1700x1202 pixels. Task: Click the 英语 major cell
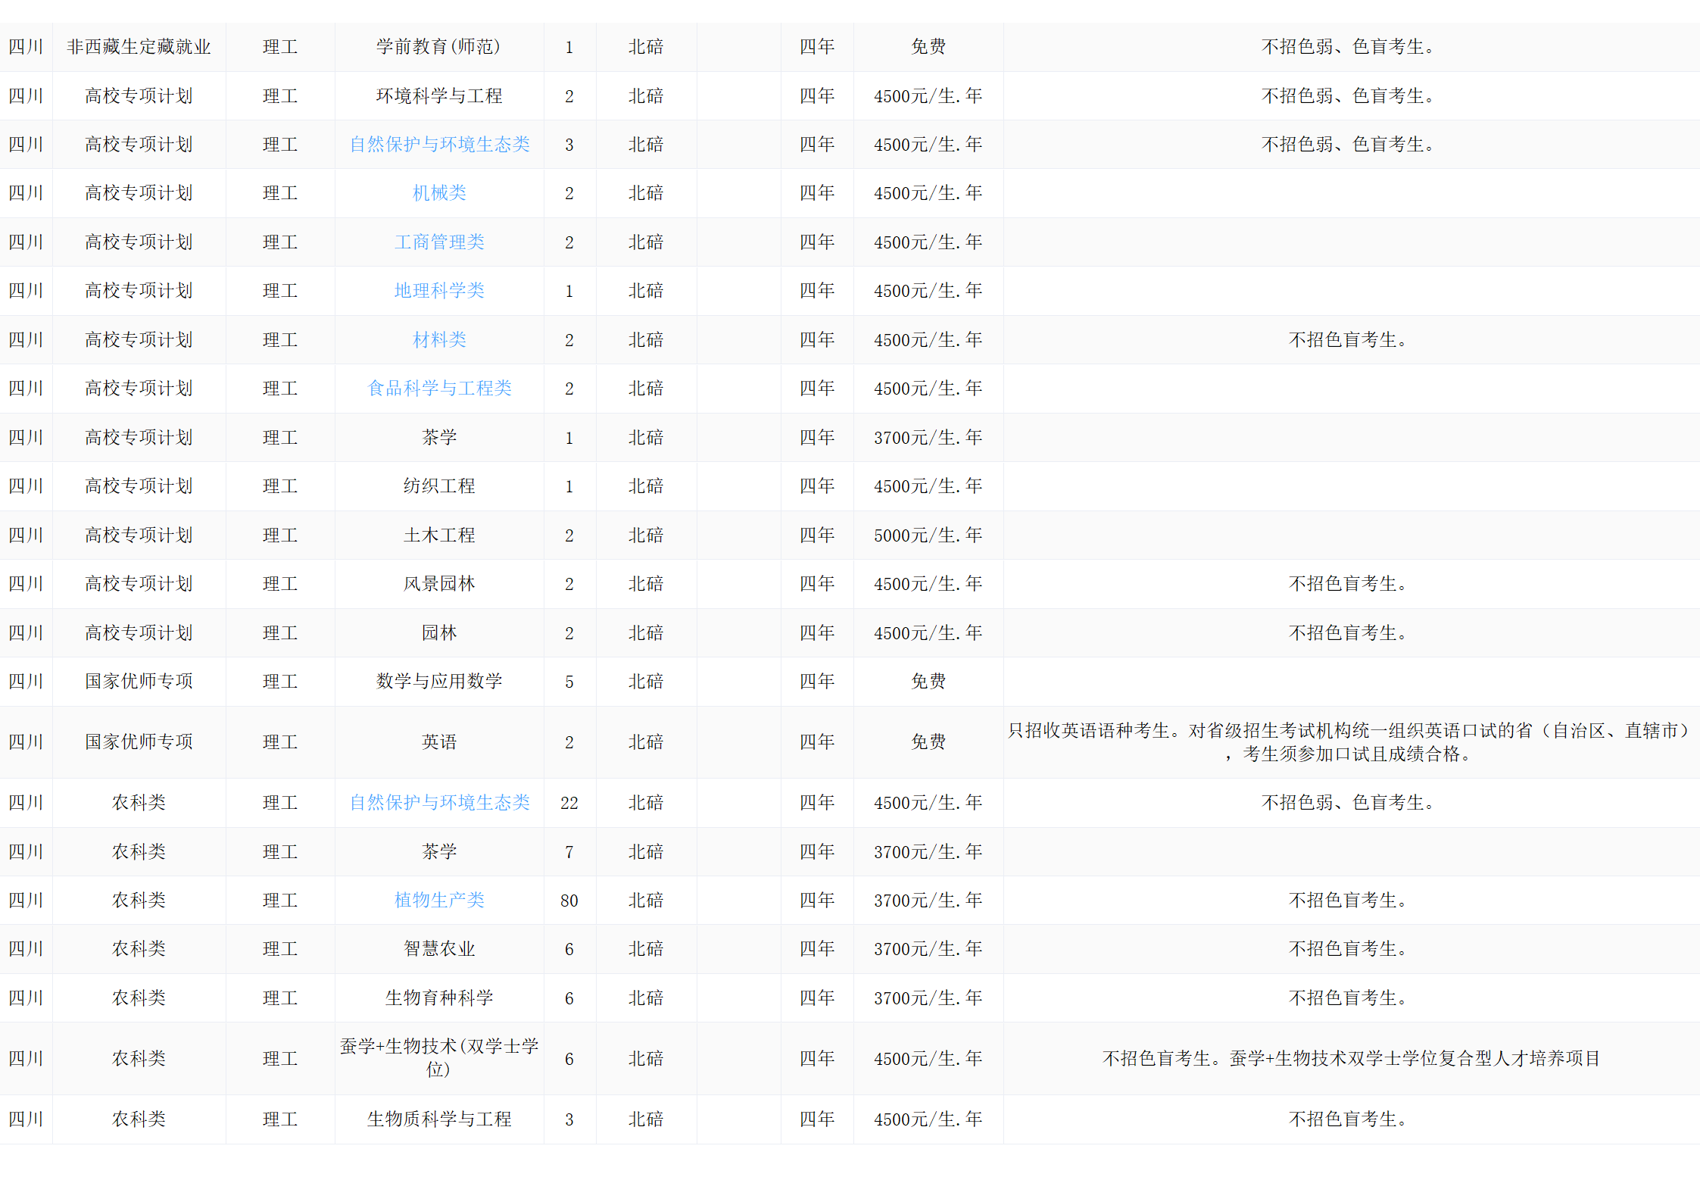pos(439,742)
